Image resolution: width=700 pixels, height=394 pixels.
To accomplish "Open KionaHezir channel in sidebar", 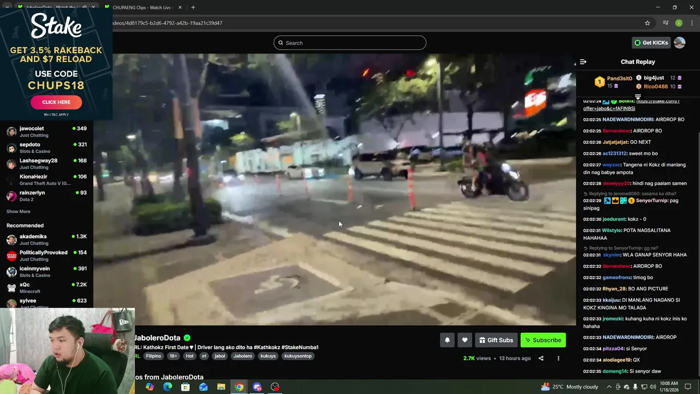I will 46,180.
